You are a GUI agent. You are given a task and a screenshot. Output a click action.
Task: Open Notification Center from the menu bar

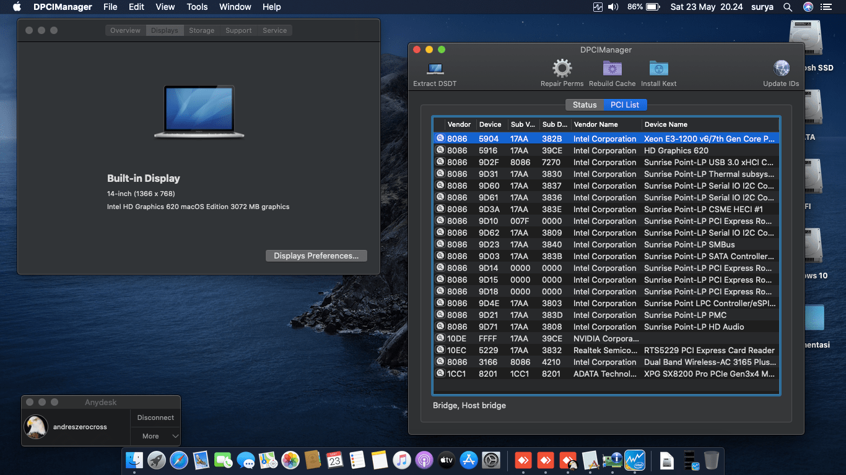pos(826,7)
